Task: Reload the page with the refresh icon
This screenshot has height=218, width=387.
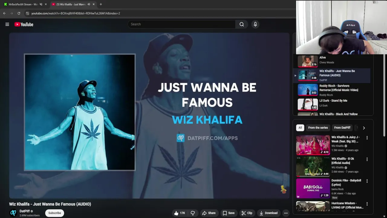Action: pos(19,13)
